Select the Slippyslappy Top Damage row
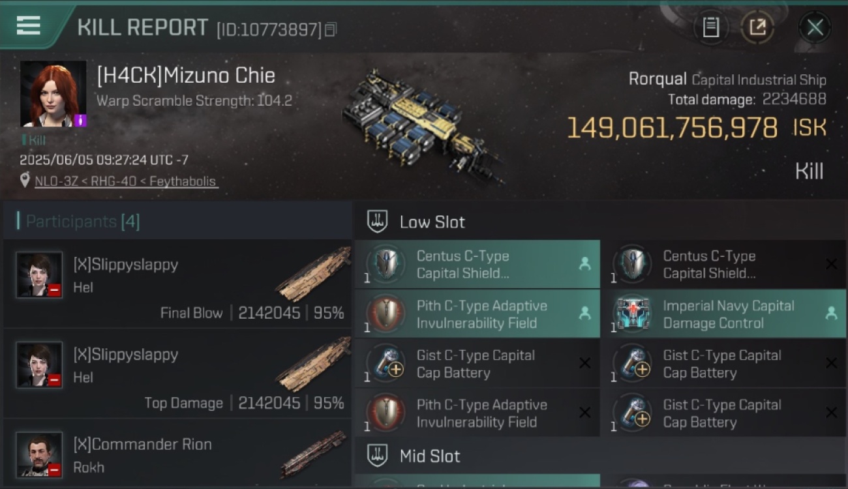 point(177,374)
